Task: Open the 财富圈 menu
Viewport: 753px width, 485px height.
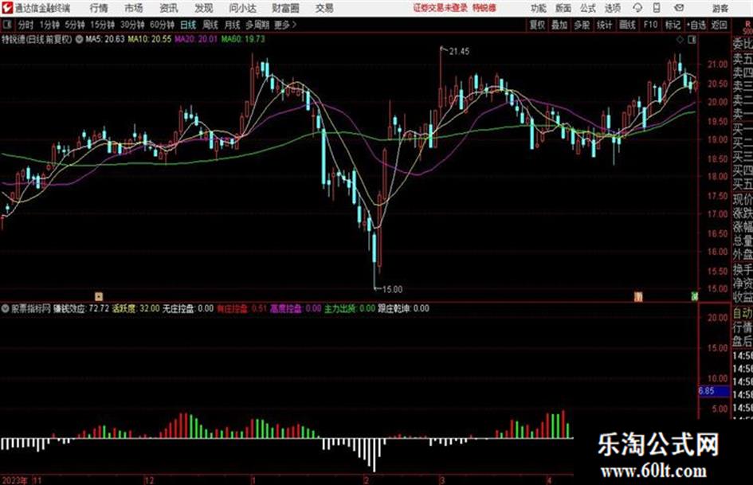Action: pyautogui.click(x=285, y=8)
